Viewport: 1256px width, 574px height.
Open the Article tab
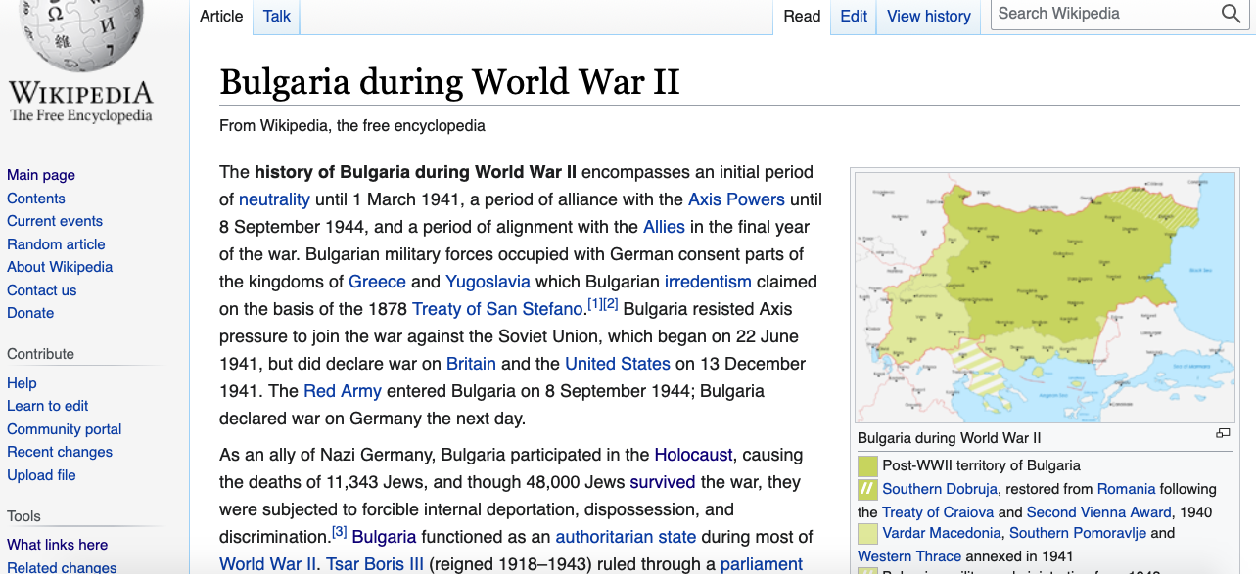221,16
